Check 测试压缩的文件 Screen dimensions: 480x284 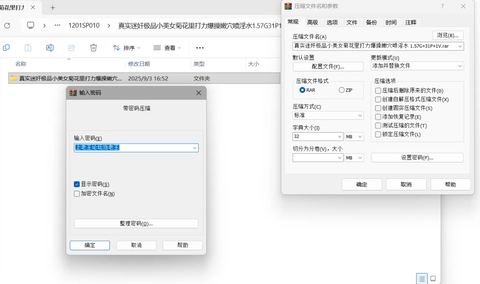[x=378, y=125]
